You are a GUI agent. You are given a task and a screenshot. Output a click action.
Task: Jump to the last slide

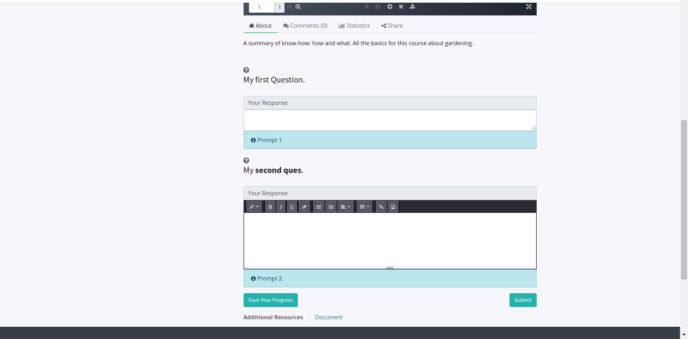pos(401,7)
